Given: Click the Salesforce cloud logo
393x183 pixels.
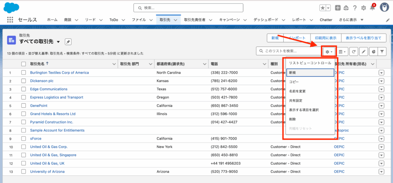Looking at the screenshot, I should 11,7.
